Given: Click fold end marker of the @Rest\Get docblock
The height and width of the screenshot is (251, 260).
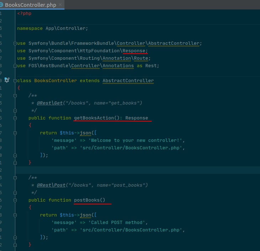Looking at the screenshot, I should (x=15, y=111).
